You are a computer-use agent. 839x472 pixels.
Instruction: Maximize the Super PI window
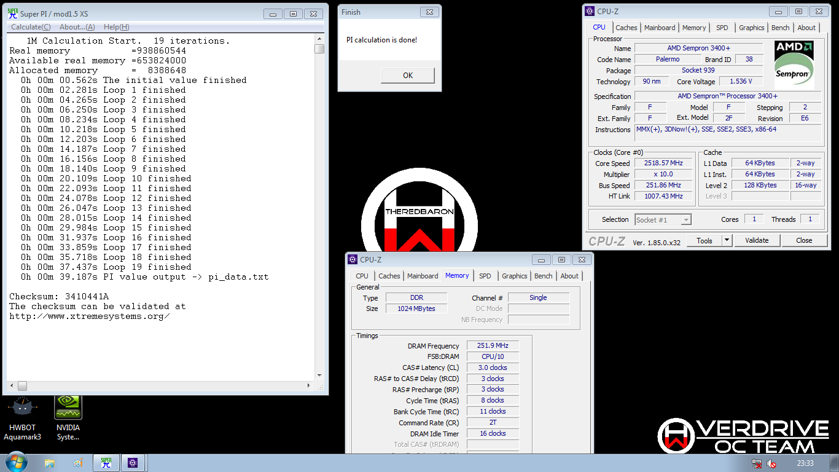pyautogui.click(x=293, y=14)
